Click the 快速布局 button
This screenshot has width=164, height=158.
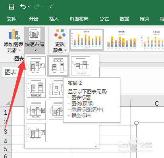click(x=35, y=40)
